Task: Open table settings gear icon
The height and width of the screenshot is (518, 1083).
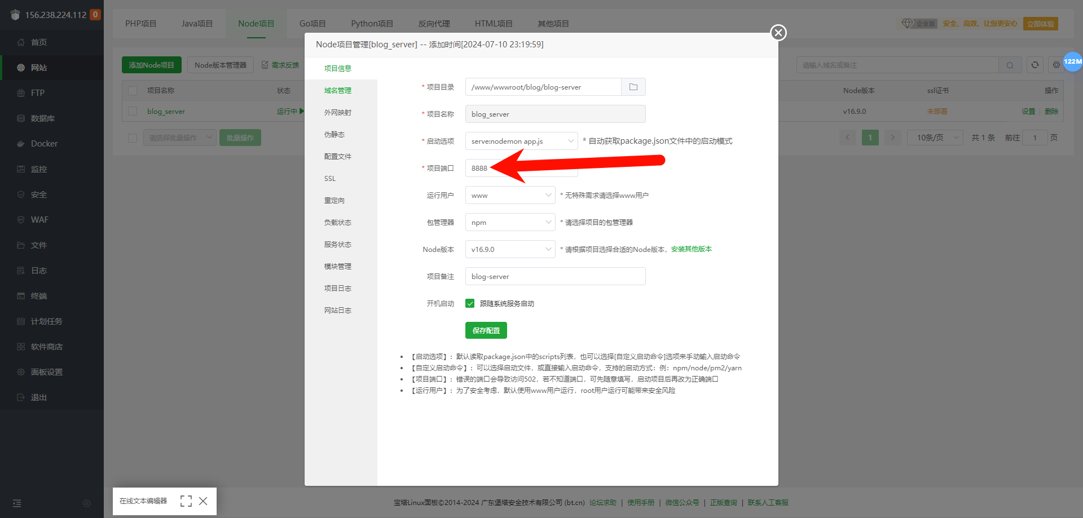Action: click(1056, 65)
